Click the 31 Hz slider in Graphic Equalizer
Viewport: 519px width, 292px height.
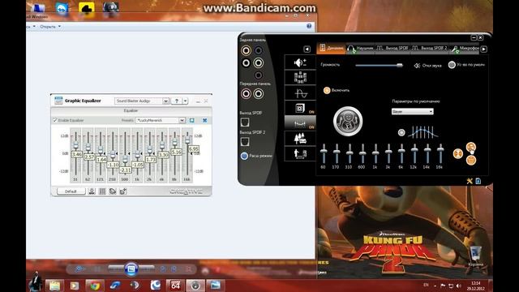click(x=75, y=145)
